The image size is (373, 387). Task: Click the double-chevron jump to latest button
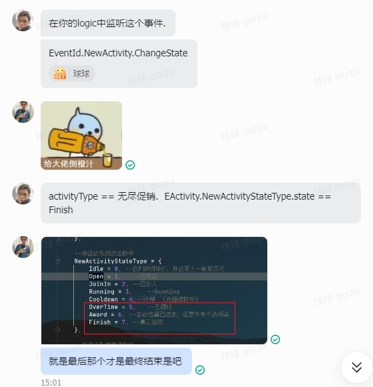pos(357,367)
